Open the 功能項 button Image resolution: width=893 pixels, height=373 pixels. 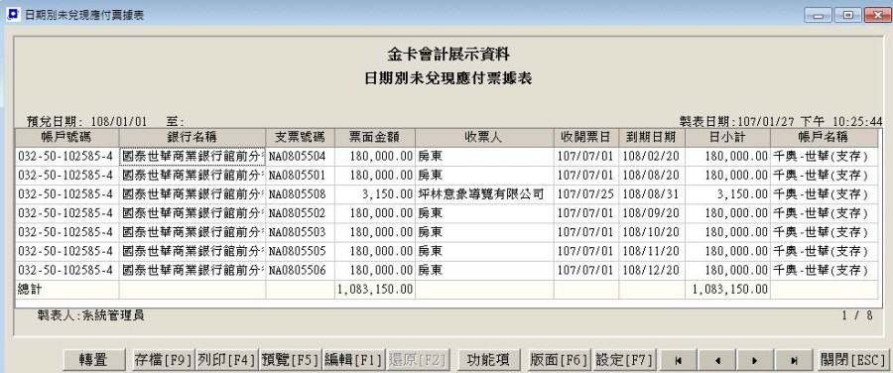488,360
